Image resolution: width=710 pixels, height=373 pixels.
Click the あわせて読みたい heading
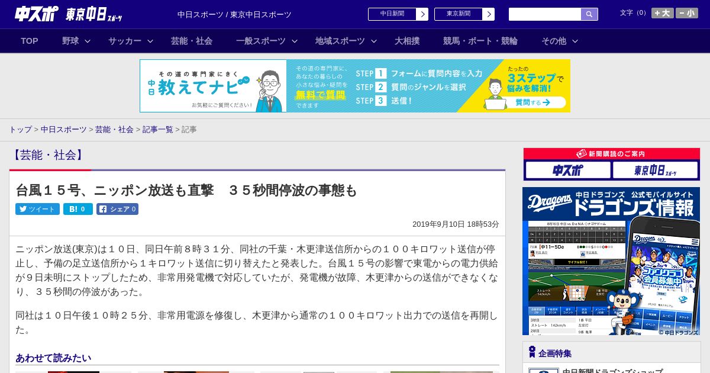point(53,358)
